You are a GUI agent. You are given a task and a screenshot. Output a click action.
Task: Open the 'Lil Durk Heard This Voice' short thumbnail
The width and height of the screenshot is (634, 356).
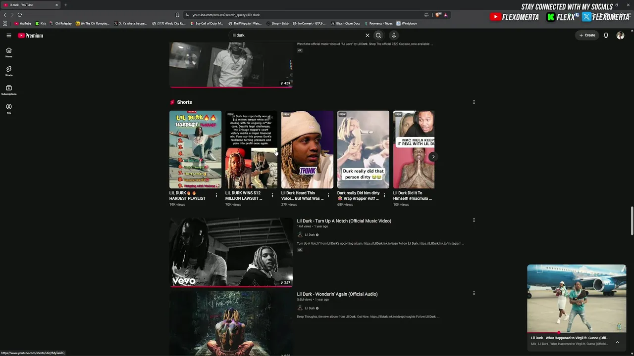pos(307,149)
